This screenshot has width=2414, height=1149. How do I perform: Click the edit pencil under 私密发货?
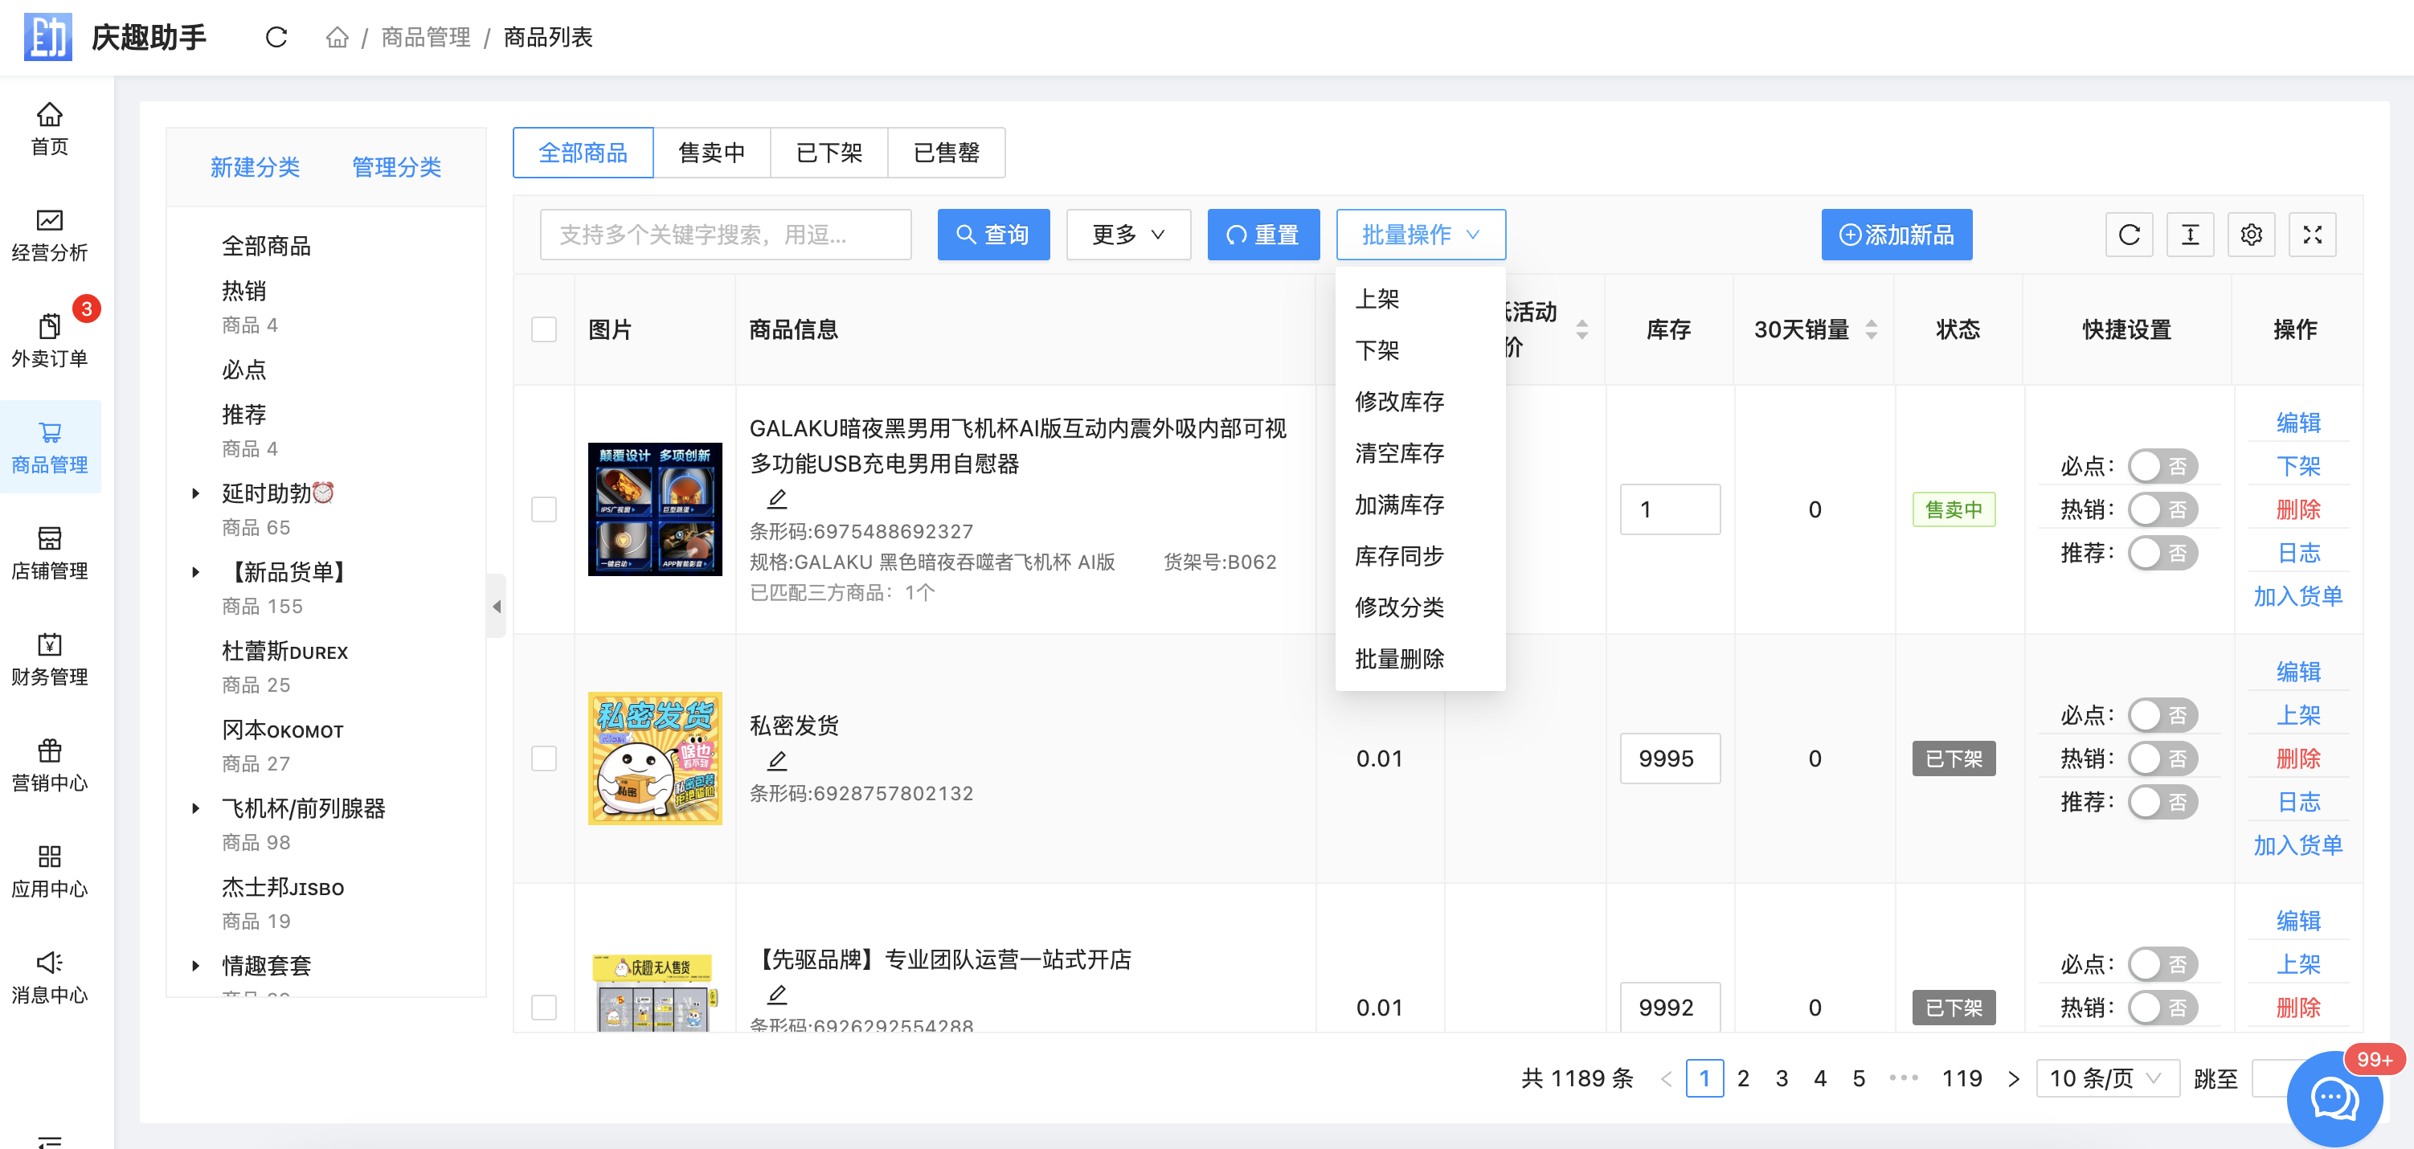point(777,760)
